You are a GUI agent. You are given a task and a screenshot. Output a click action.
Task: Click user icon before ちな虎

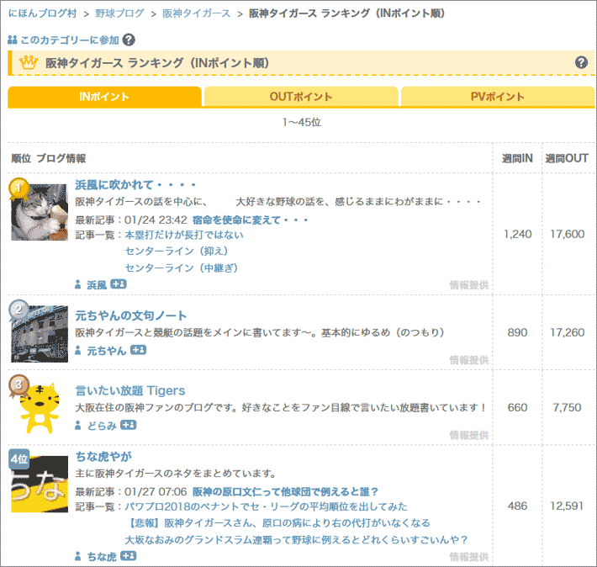[x=78, y=556]
